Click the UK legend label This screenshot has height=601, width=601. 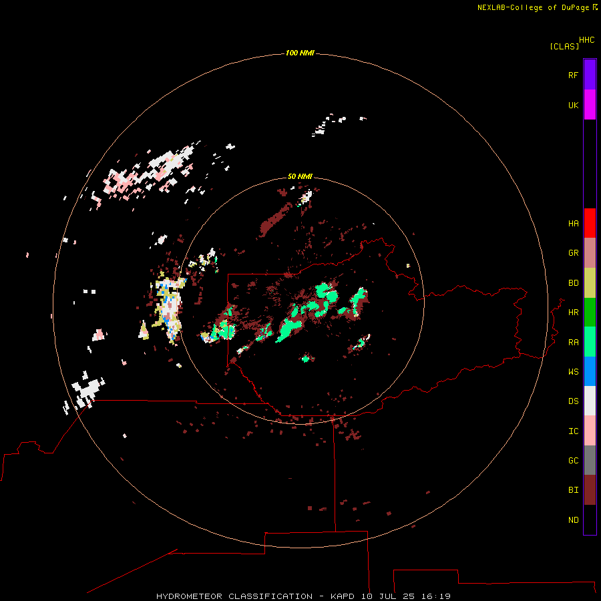tap(573, 106)
